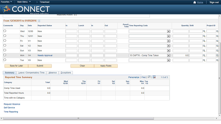Viewport: 221px width, 124px height.
Task: Open the Time Reporting link
Action: [11, 112]
